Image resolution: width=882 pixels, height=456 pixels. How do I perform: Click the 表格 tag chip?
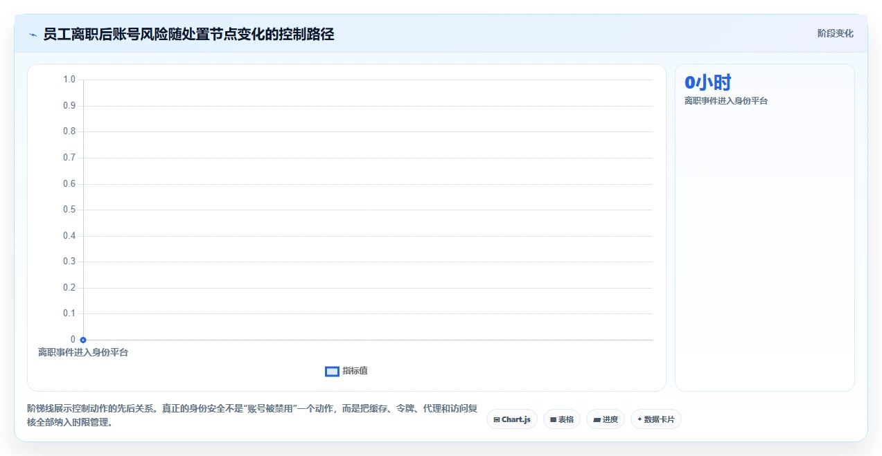coord(562,419)
